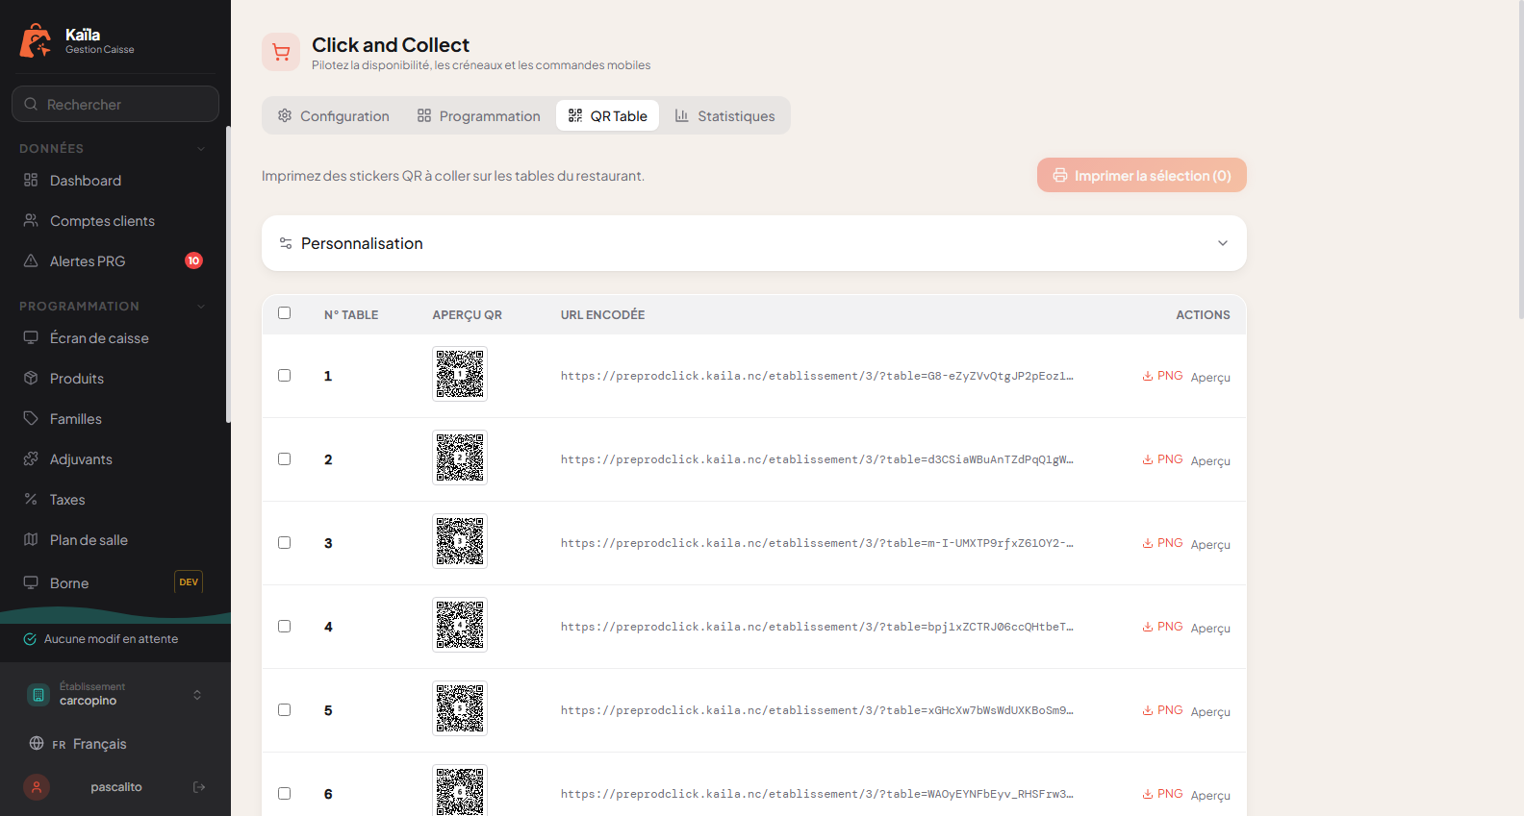Click PNG download for table 4
Image resolution: width=1524 pixels, height=816 pixels.
point(1162,627)
